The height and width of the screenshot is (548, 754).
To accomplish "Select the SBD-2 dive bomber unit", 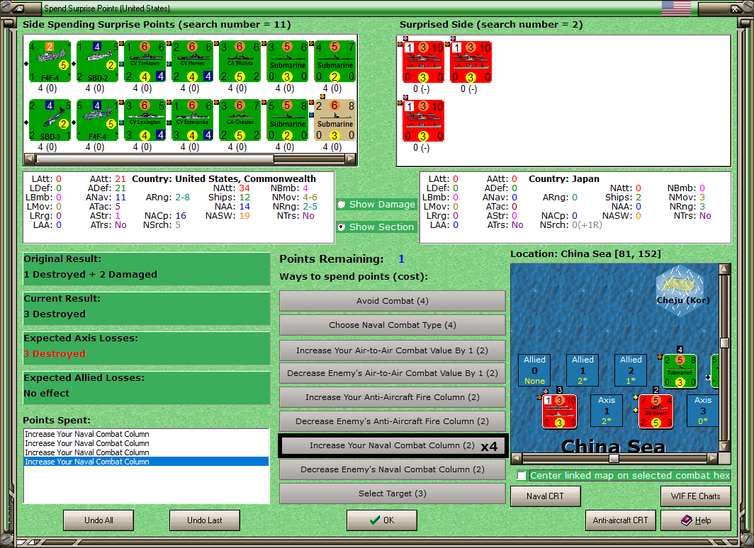I will (x=98, y=62).
